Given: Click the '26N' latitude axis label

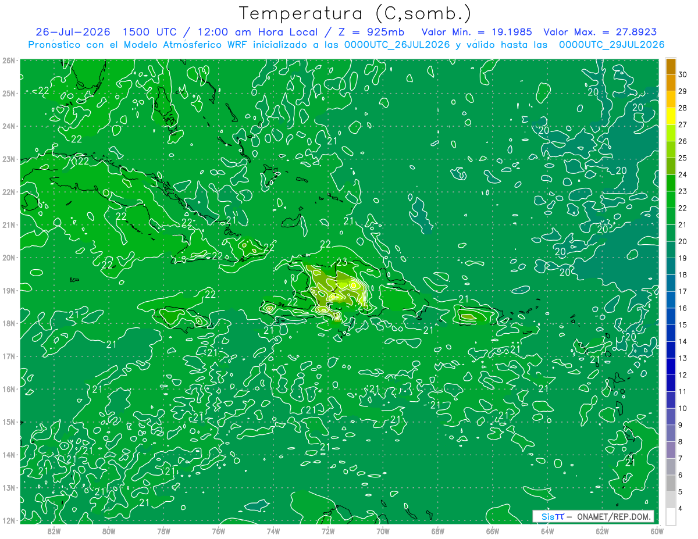Looking at the screenshot, I should (9, 60).
